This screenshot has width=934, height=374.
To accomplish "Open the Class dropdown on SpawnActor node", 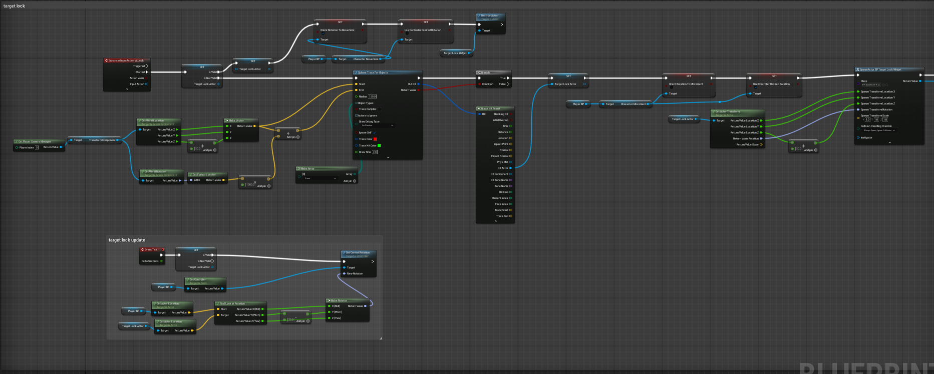I will 870,84.
